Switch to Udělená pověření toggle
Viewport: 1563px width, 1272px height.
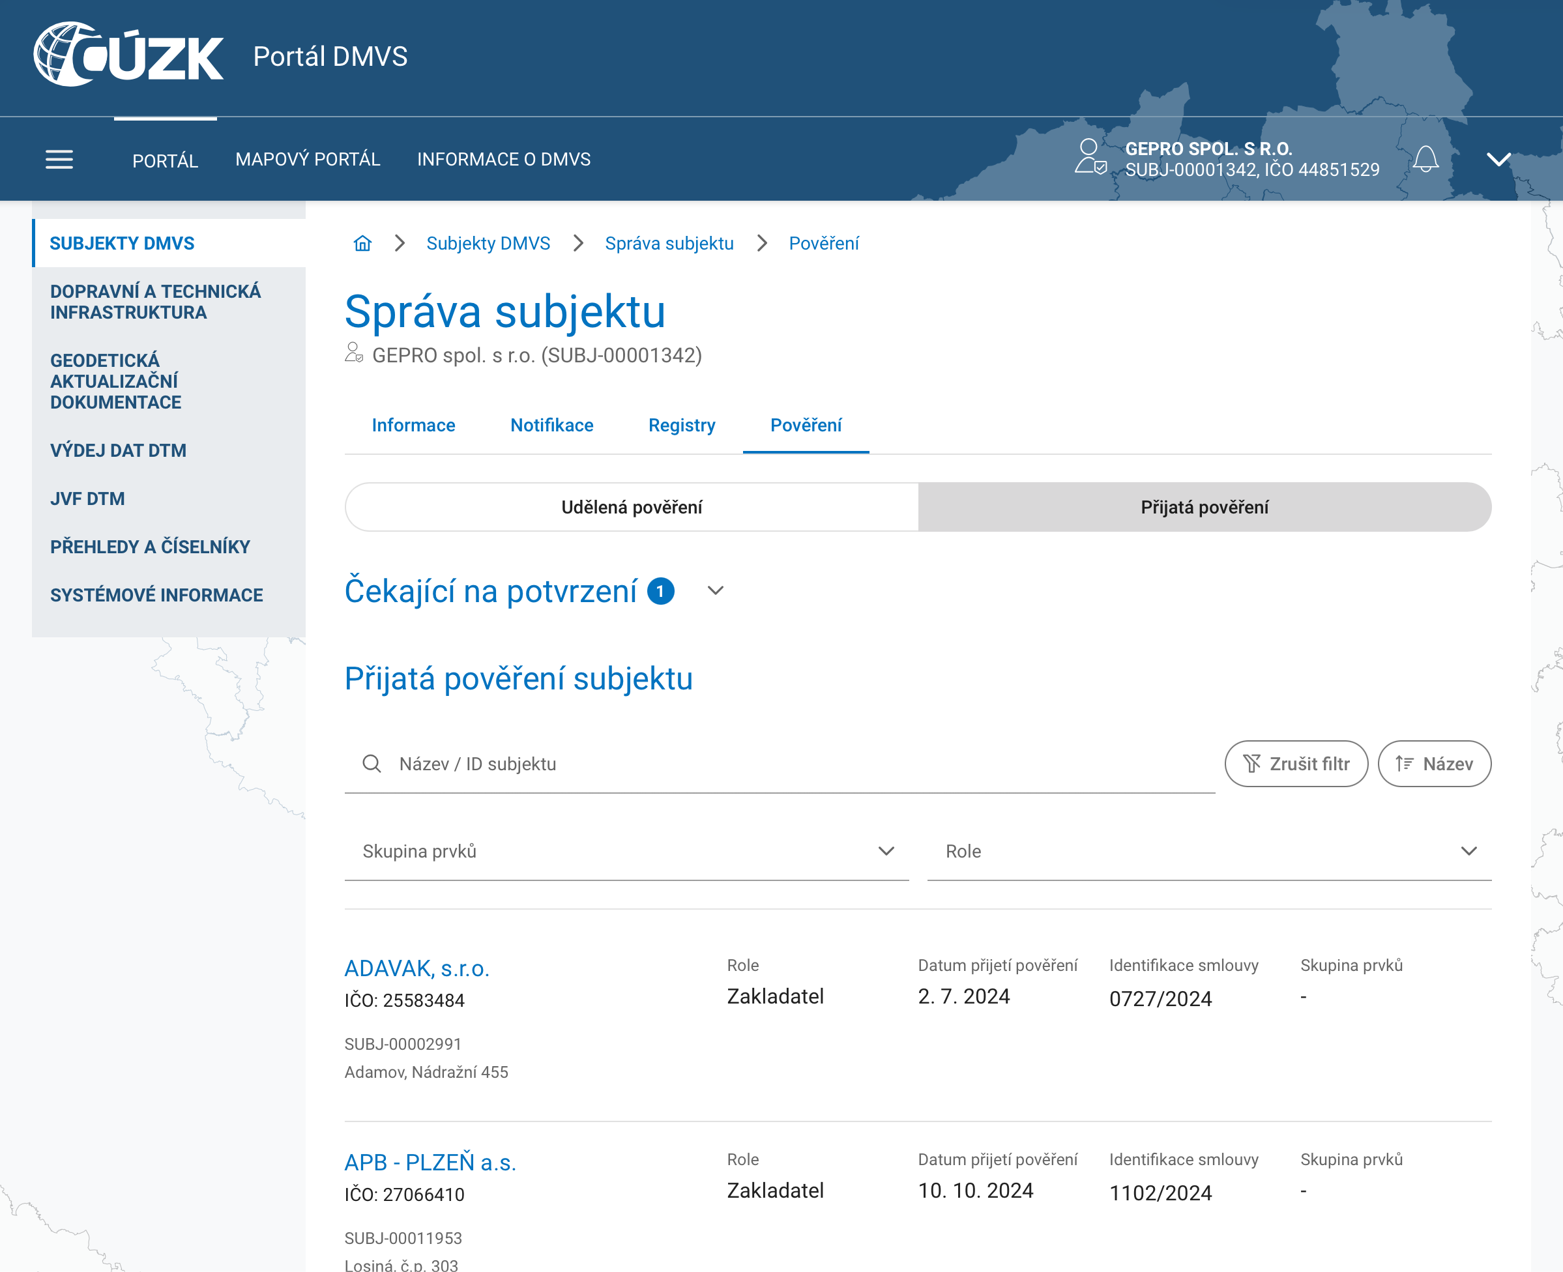point(632,507)
